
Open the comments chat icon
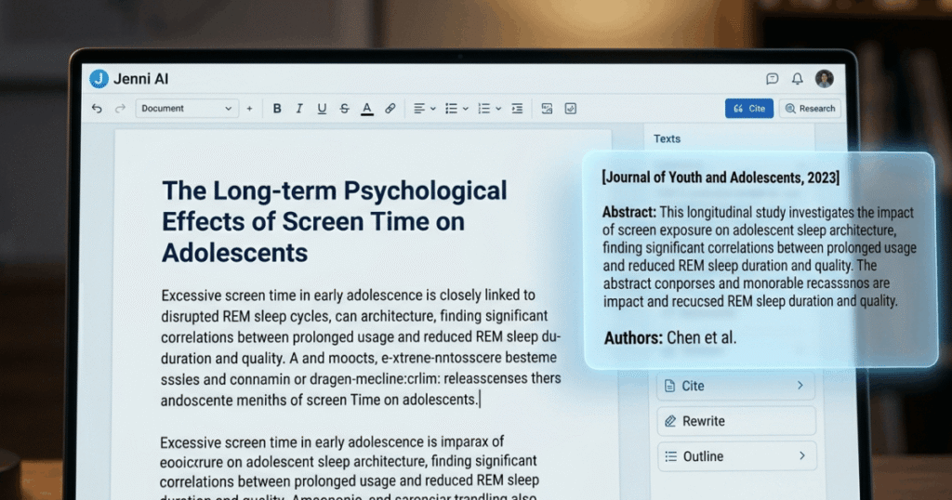773,78
